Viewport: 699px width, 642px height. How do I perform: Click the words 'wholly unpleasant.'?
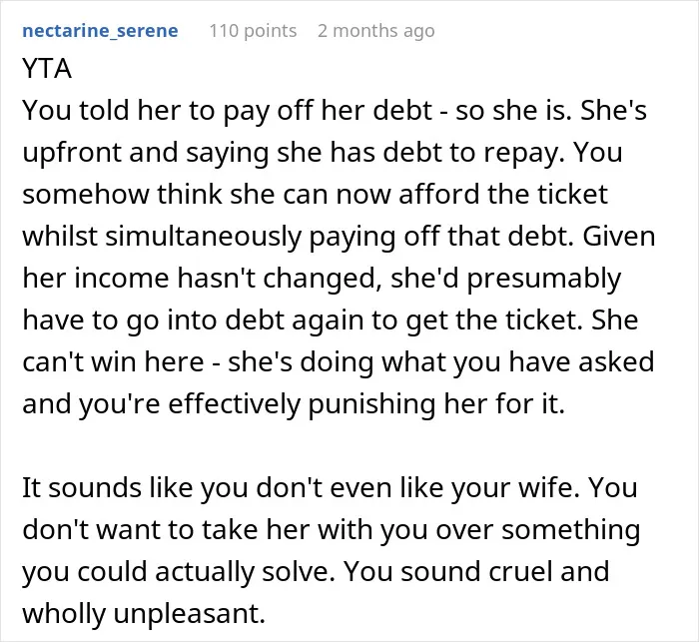(x=144, y=613)
